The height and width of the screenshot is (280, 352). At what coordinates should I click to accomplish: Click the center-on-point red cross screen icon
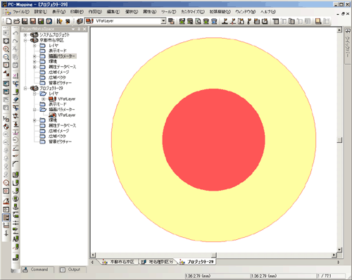pos(6,65)
